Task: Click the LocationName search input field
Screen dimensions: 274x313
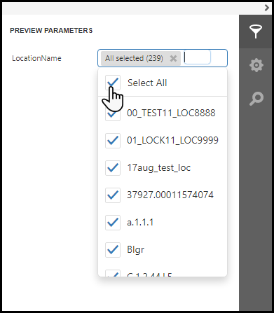Action: click(197, 57)
